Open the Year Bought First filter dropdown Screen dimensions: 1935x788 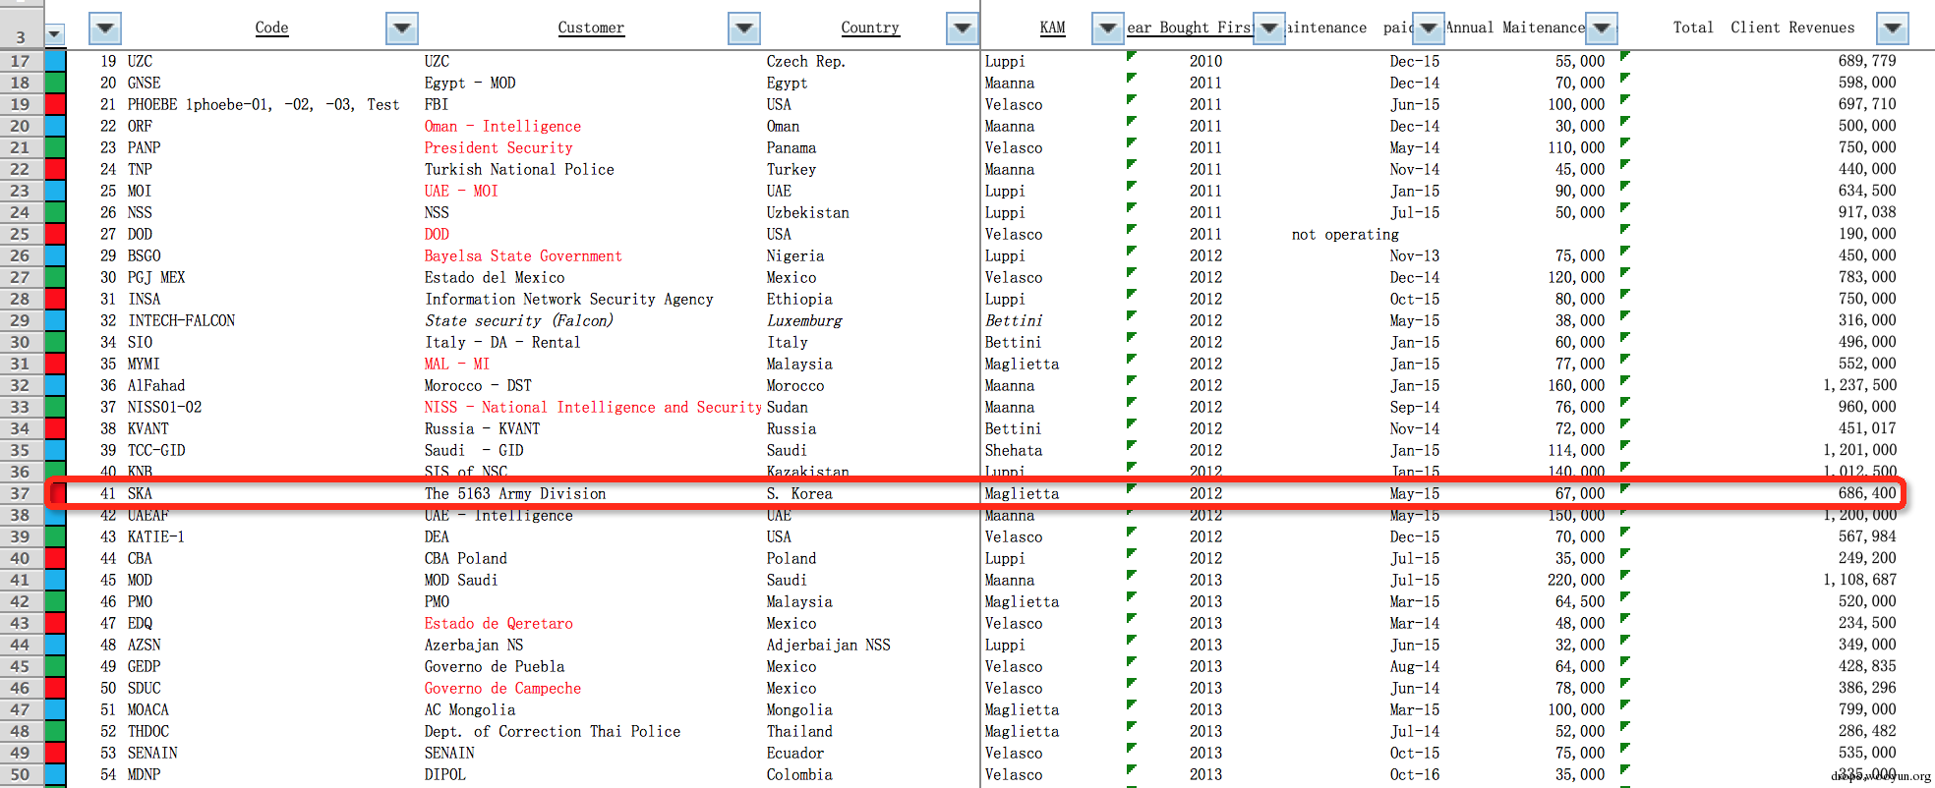coord(1269,28)
